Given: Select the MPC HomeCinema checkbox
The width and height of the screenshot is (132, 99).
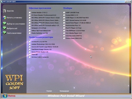Looking at the screenshot, I should pyautogui.click(x=64, y=20).
